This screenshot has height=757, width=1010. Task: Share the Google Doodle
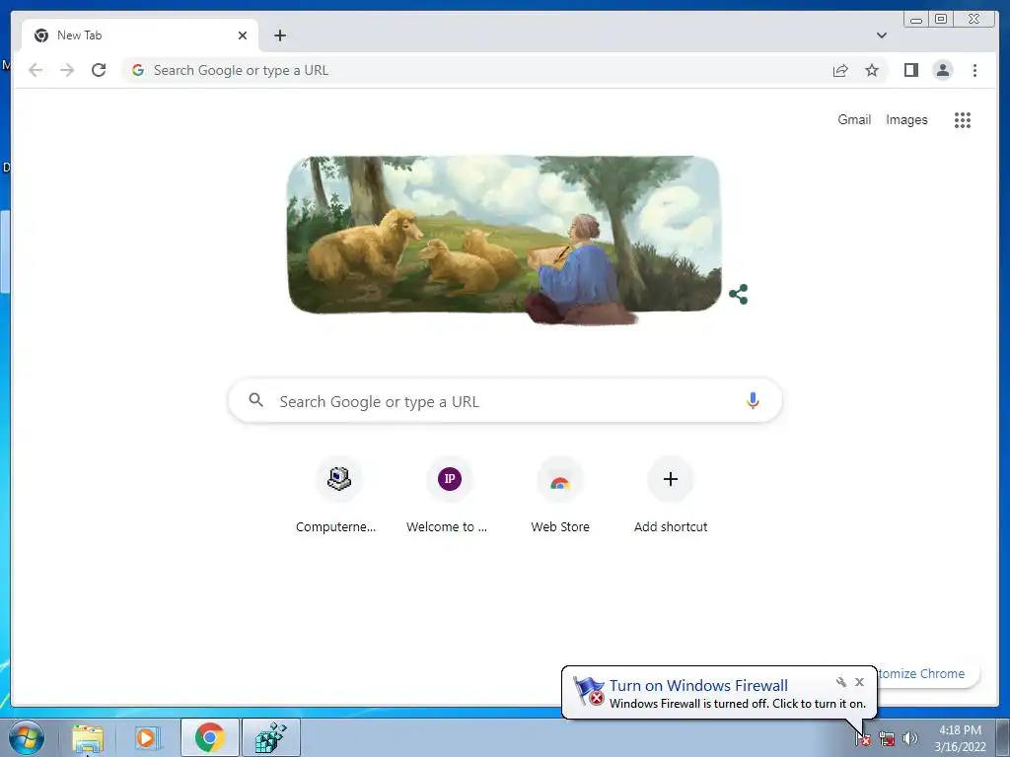click(738, 294)
